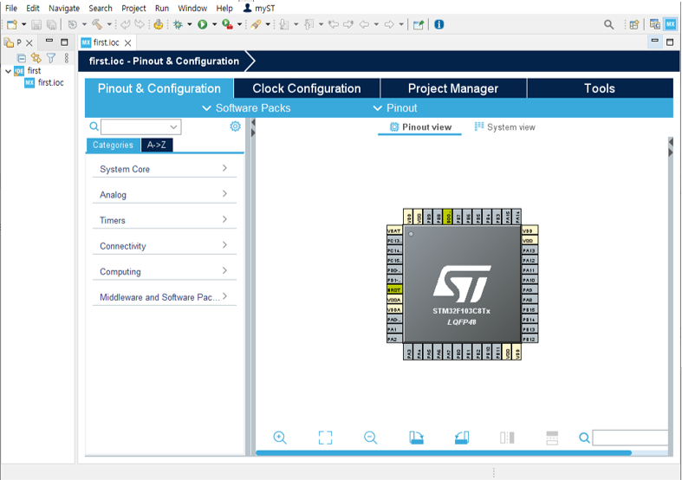Open the Software Packs dropdown
The width and height of the screenshot is (682, 480).
[x=247, y=107]
